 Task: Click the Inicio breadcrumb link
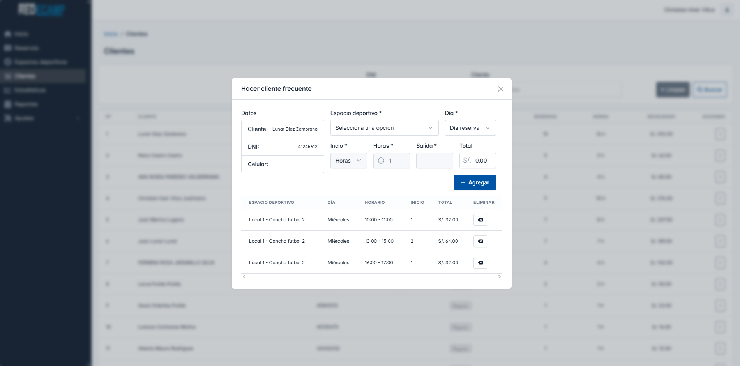(111, 34)
